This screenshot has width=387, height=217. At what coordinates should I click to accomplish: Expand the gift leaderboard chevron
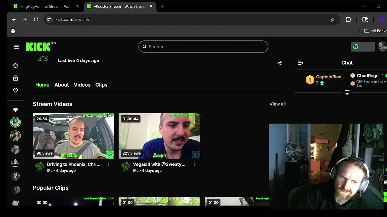(x=347, y=92)
